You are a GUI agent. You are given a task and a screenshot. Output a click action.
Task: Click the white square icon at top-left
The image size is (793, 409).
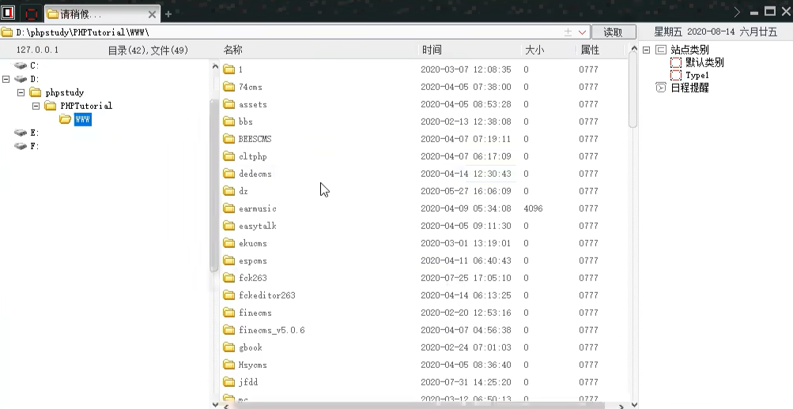tap(8, 12)
